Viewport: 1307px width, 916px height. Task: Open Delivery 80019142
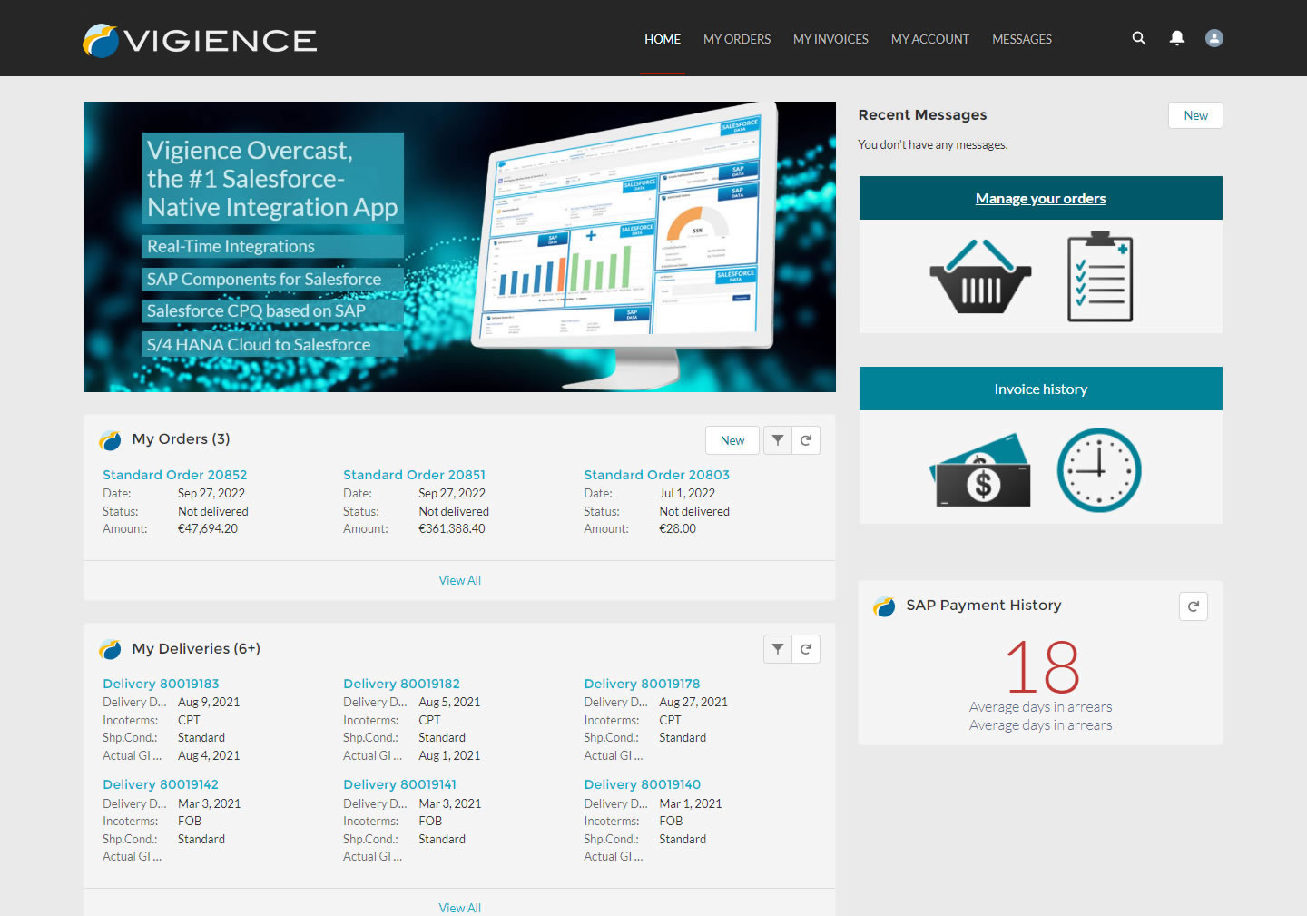(161, 784)
